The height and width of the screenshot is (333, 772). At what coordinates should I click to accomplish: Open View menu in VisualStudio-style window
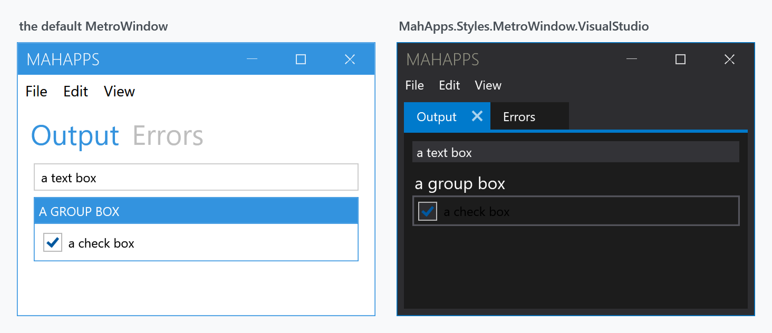pyautogui.click(x=488, y=85)
